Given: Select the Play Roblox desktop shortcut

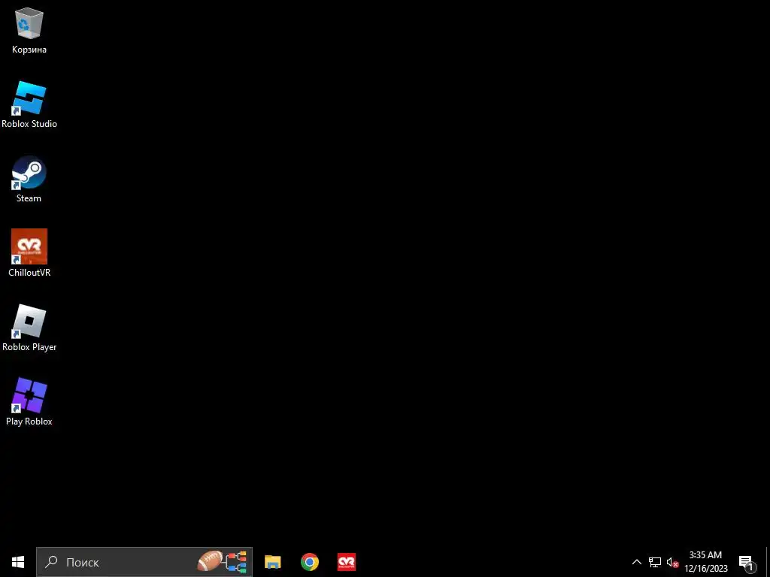Looking at the screenshot, I should [x=29, y=402].
